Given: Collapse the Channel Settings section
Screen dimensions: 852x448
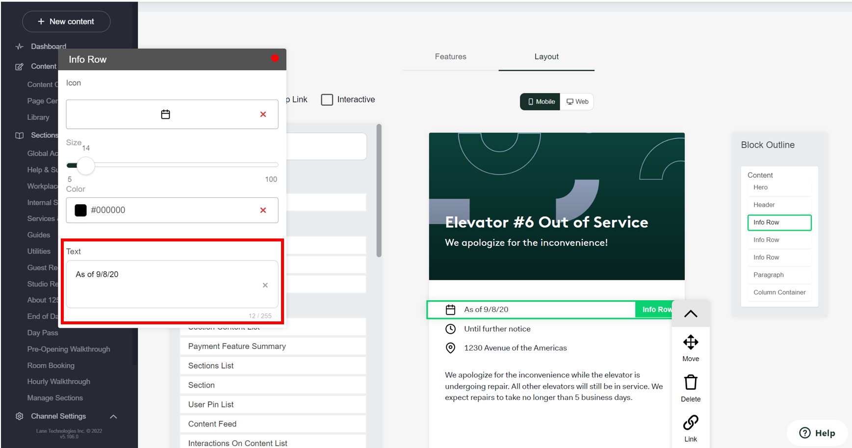Looking at the screenshot, I should point(113,416).
